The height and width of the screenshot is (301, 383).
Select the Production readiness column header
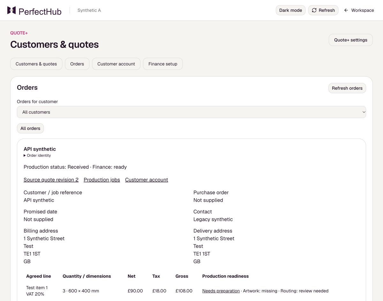[x=225, y=276]
